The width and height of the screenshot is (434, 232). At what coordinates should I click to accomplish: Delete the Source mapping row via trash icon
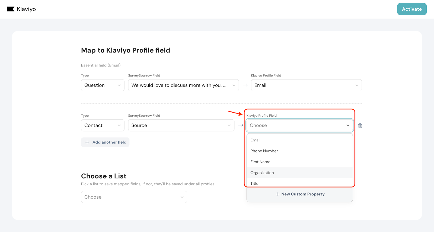[x=360, y=126]
